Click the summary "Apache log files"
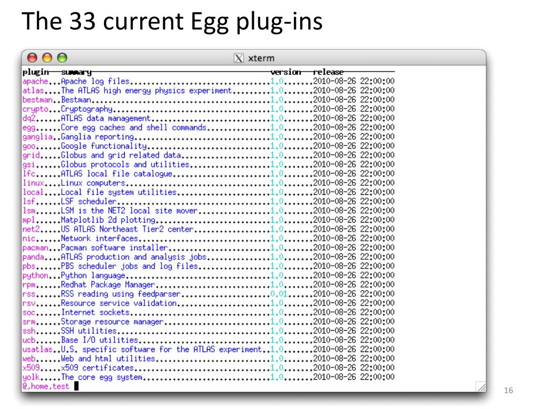 [x=95, y=81]
